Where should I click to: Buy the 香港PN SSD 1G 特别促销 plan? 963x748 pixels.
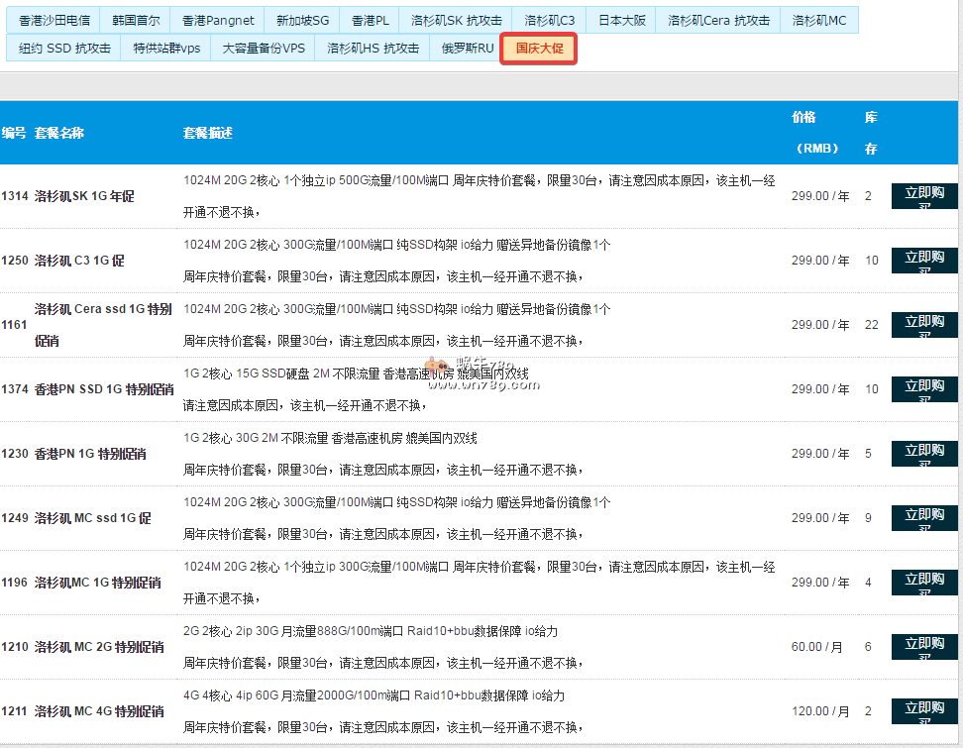pyautogui.click(x=923, y=389)
